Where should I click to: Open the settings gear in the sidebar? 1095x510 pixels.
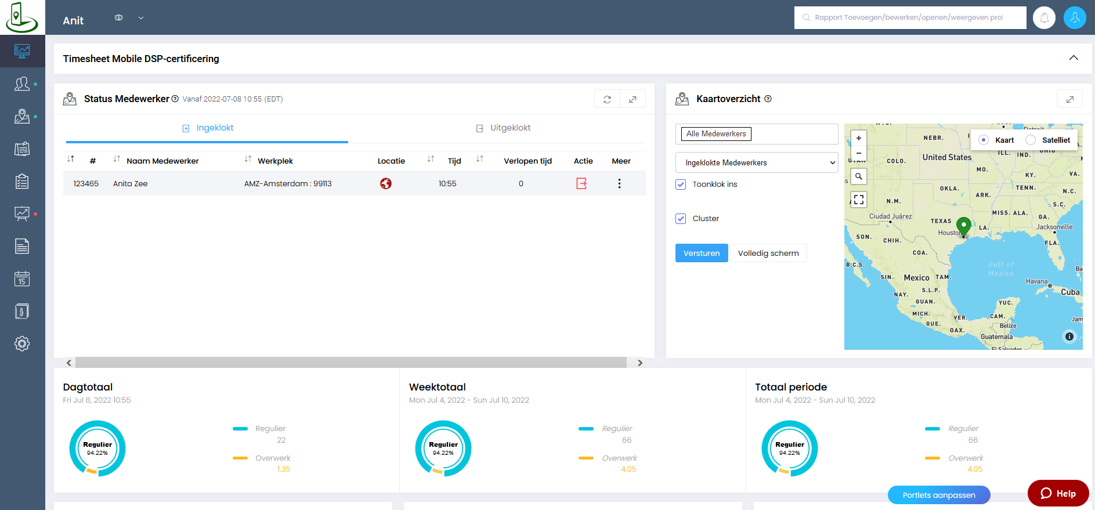pyautogui.click(x=22, y=343)
